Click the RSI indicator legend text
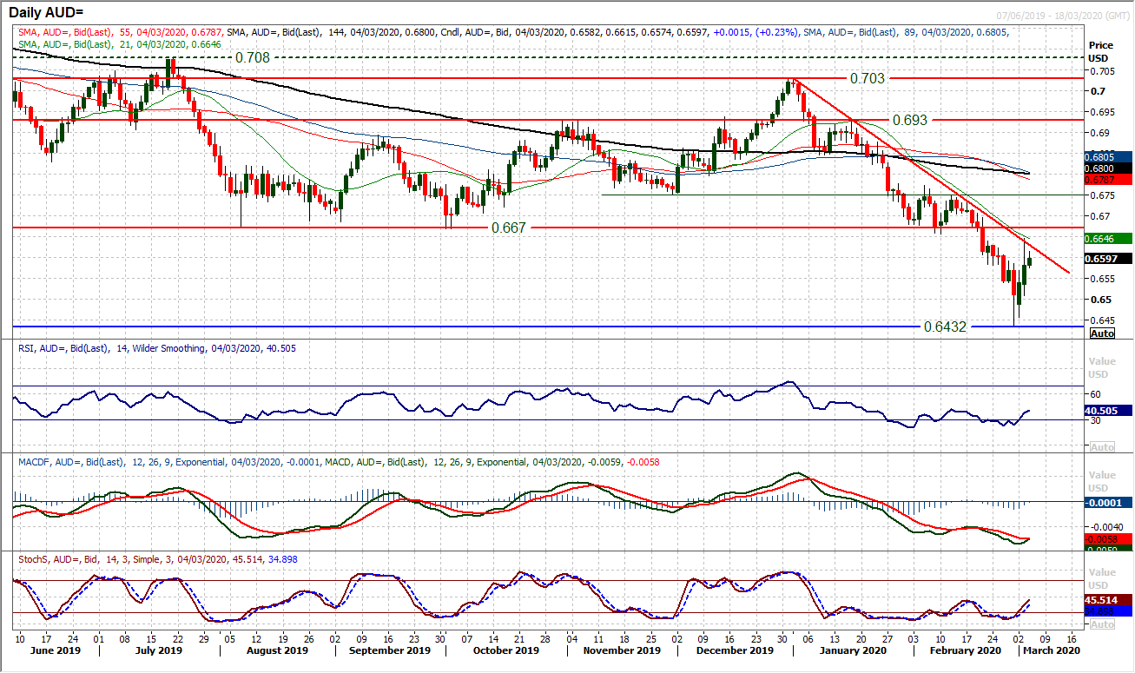The width and height of the screenshot is (1135, 673). [x=156, y=348]
